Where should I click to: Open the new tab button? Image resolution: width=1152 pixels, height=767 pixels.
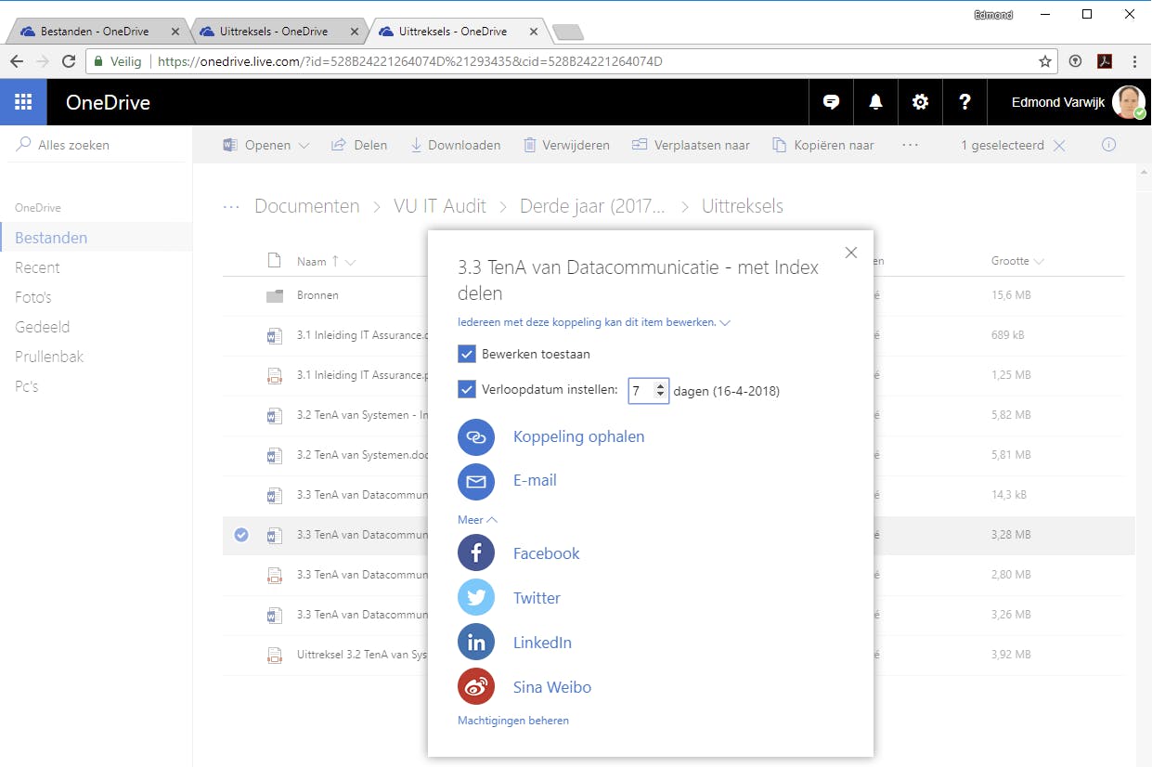pyautogui.click(x=567, y=33)
